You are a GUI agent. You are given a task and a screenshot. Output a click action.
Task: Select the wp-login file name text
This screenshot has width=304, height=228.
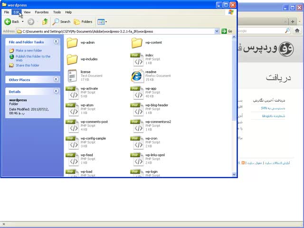tap(152, 171)
